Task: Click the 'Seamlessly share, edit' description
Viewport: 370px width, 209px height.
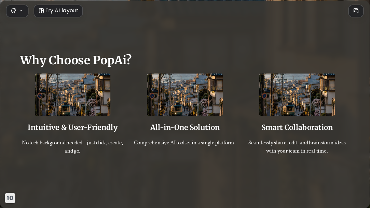Action: point(297,147)
